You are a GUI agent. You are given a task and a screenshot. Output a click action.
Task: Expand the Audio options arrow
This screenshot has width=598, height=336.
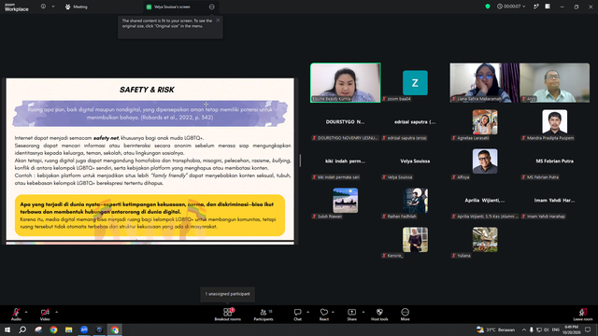[26, 312]
